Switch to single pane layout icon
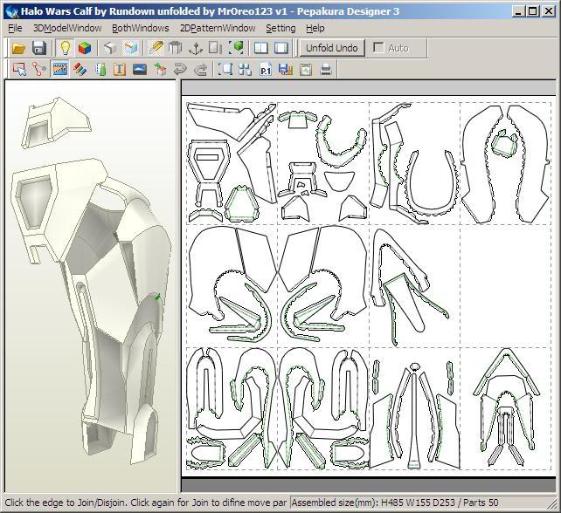Screen dimensions: 561x513 click(x=281, y=48)
